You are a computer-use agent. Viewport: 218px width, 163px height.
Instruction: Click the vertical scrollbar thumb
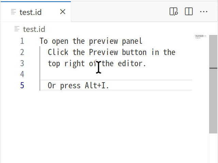[213, 84]
